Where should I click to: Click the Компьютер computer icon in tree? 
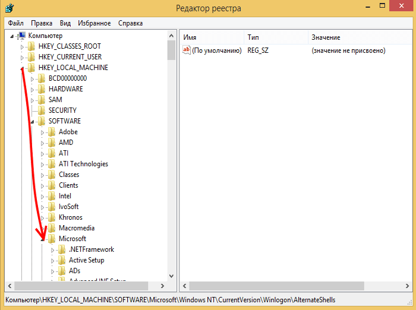(22, 36)
